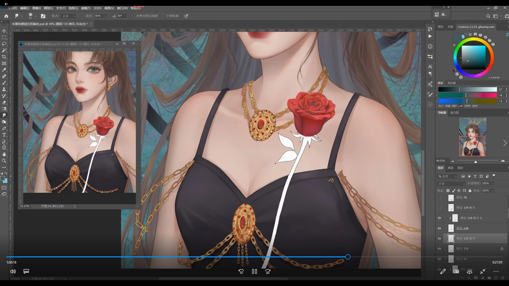
Task: Skip forward 30 seconds
Action: (x=268, y=272)
